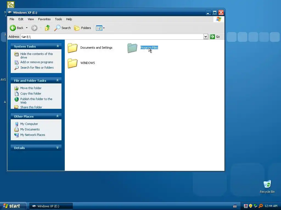Open My Network Places link
Screen dimensions: 281x210
tap(33, 135)
